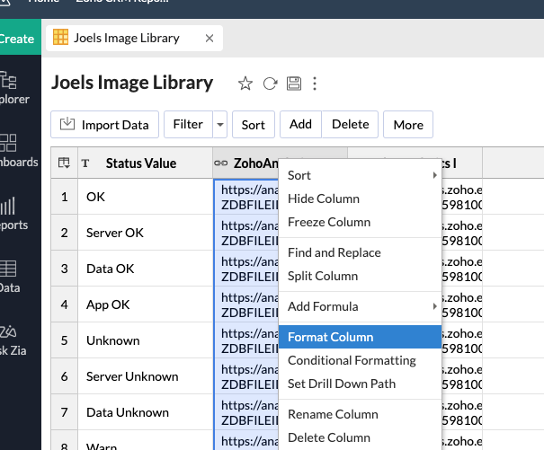The width and height of the screenshot is (544, 450).
Task: Click the Create button
Action: [18, 39]
